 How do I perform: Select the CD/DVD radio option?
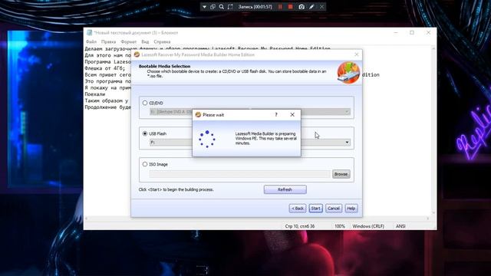(x=145, y=103)
